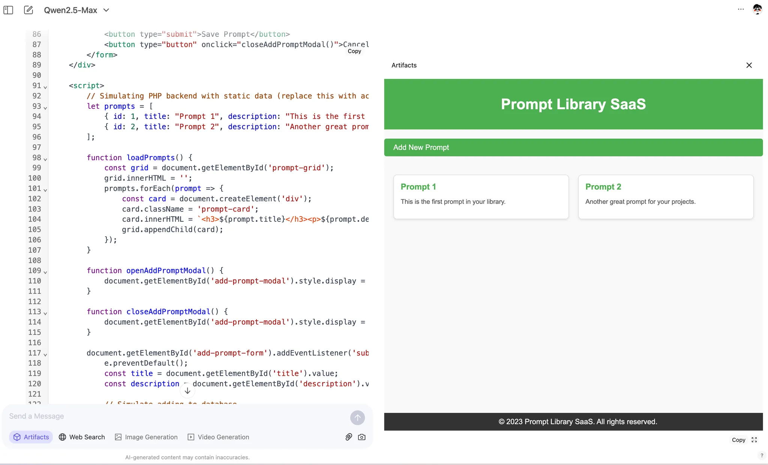Open the Prompt 1 card
768x465 pixels.
(x=481, y=196)
